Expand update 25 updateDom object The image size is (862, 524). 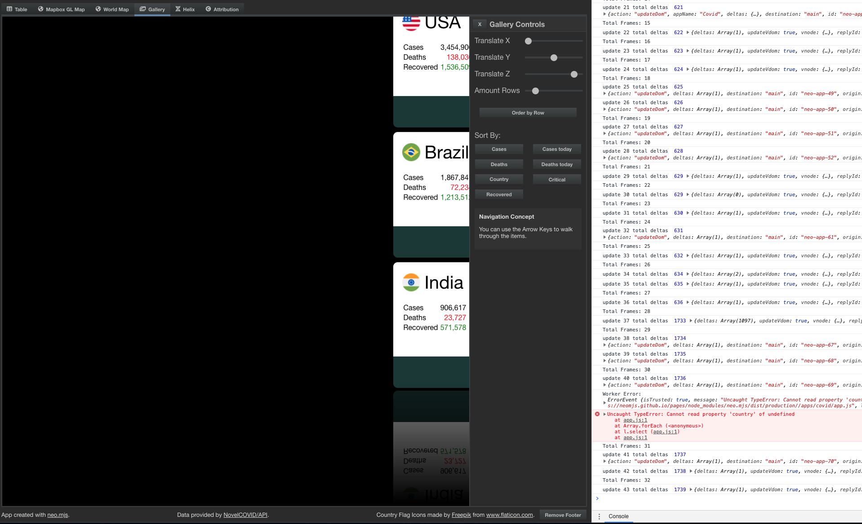tap(604, 93)
